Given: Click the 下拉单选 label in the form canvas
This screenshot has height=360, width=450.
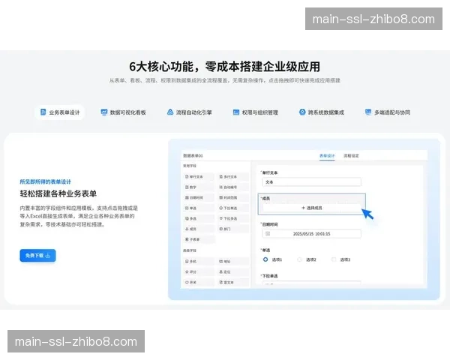Looking at the screenshot, I should pyautogui.click(x=269, y=276).
